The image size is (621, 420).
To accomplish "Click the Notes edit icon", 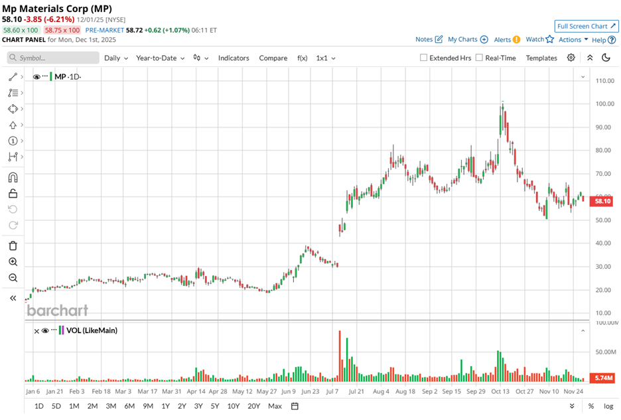I will coord(439,39).
